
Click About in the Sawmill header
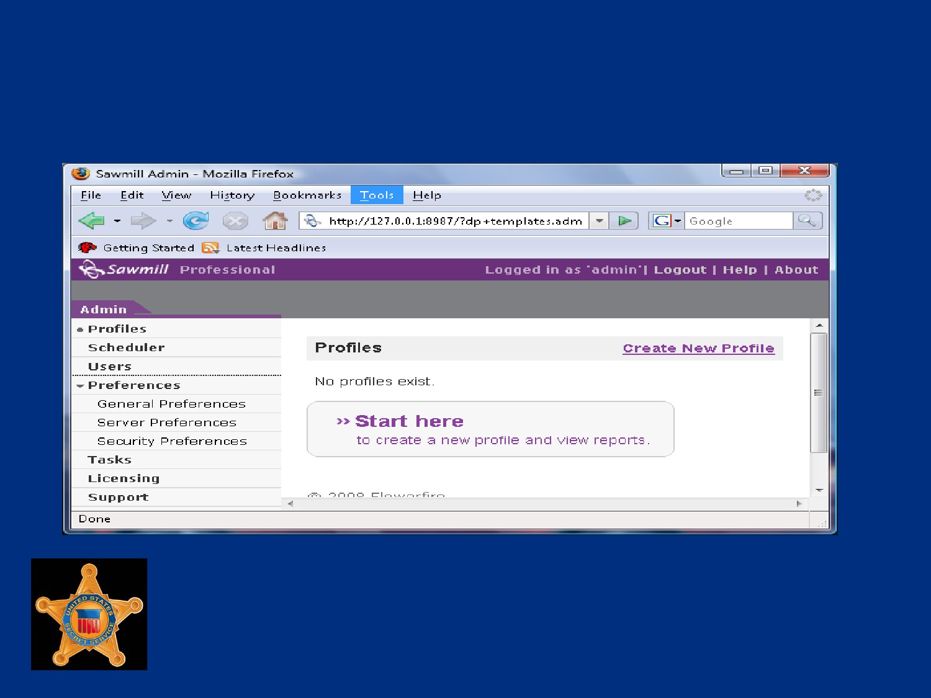click(796, 270)
